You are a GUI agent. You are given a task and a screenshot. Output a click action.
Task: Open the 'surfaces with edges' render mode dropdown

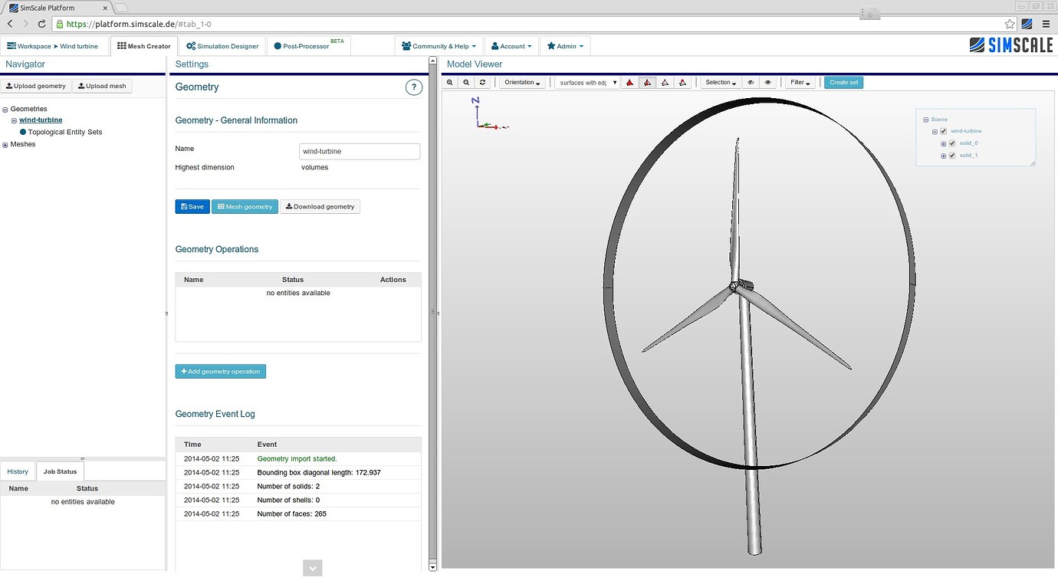(587, 82)
